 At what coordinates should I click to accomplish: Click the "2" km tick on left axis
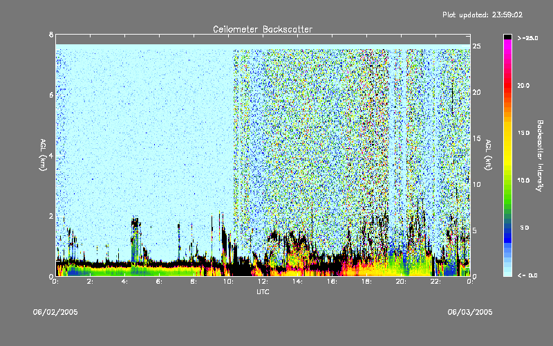(51, 216)
